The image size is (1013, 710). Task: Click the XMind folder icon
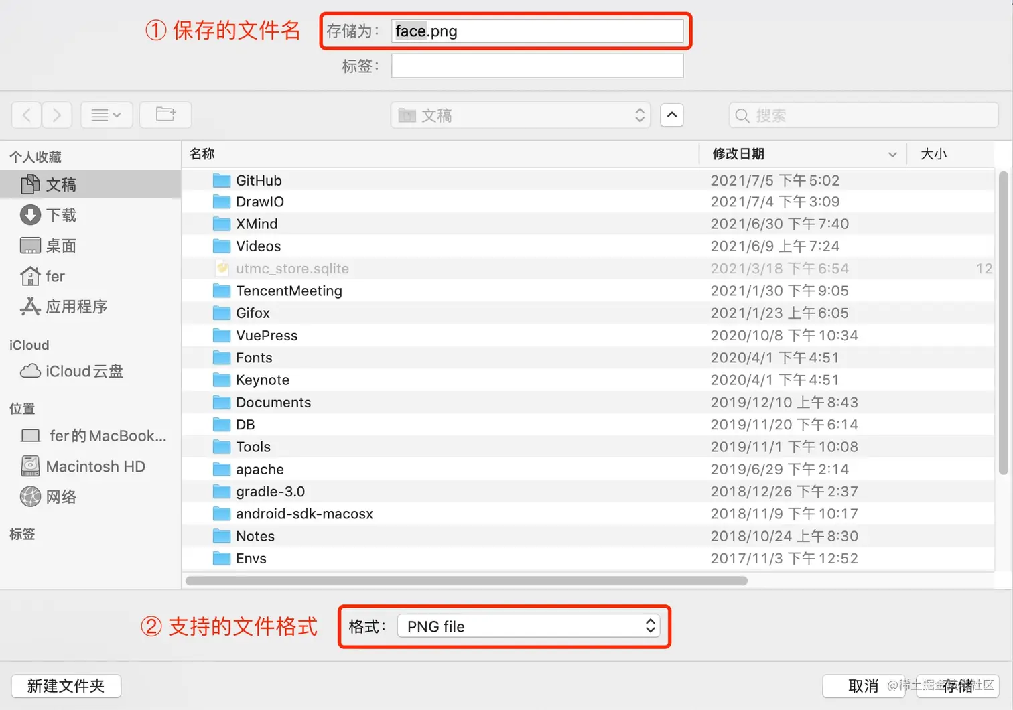pos(222,224)
